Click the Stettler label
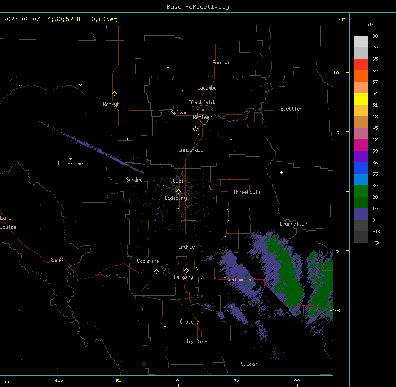The width and height of the screenshot is (396, 387). (291, 109)
